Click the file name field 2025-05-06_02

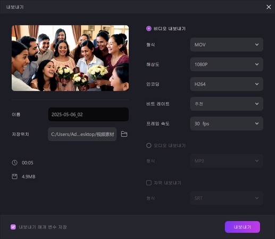pyautogui.click(x=88, y=114)
